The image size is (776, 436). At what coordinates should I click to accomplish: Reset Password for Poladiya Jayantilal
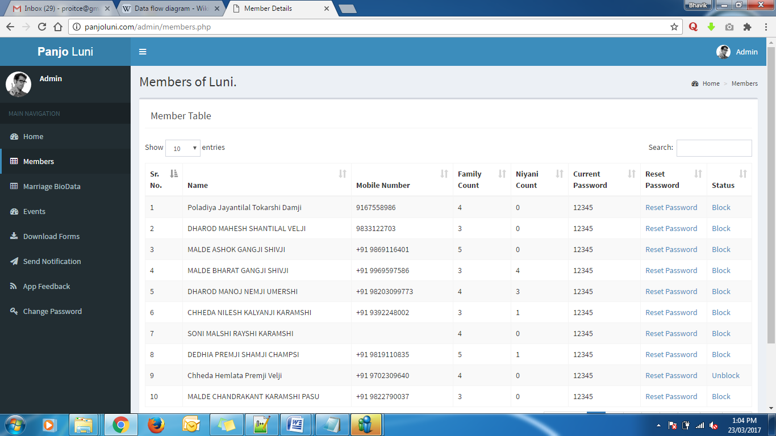coord(671,207)
